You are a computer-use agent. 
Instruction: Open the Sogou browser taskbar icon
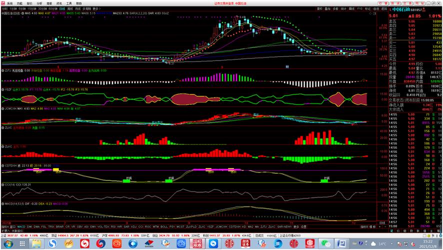point(53,243)
